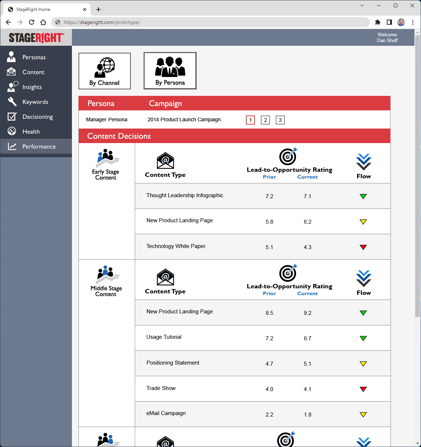Click Early Stage Prior column header

pos(270,177)
